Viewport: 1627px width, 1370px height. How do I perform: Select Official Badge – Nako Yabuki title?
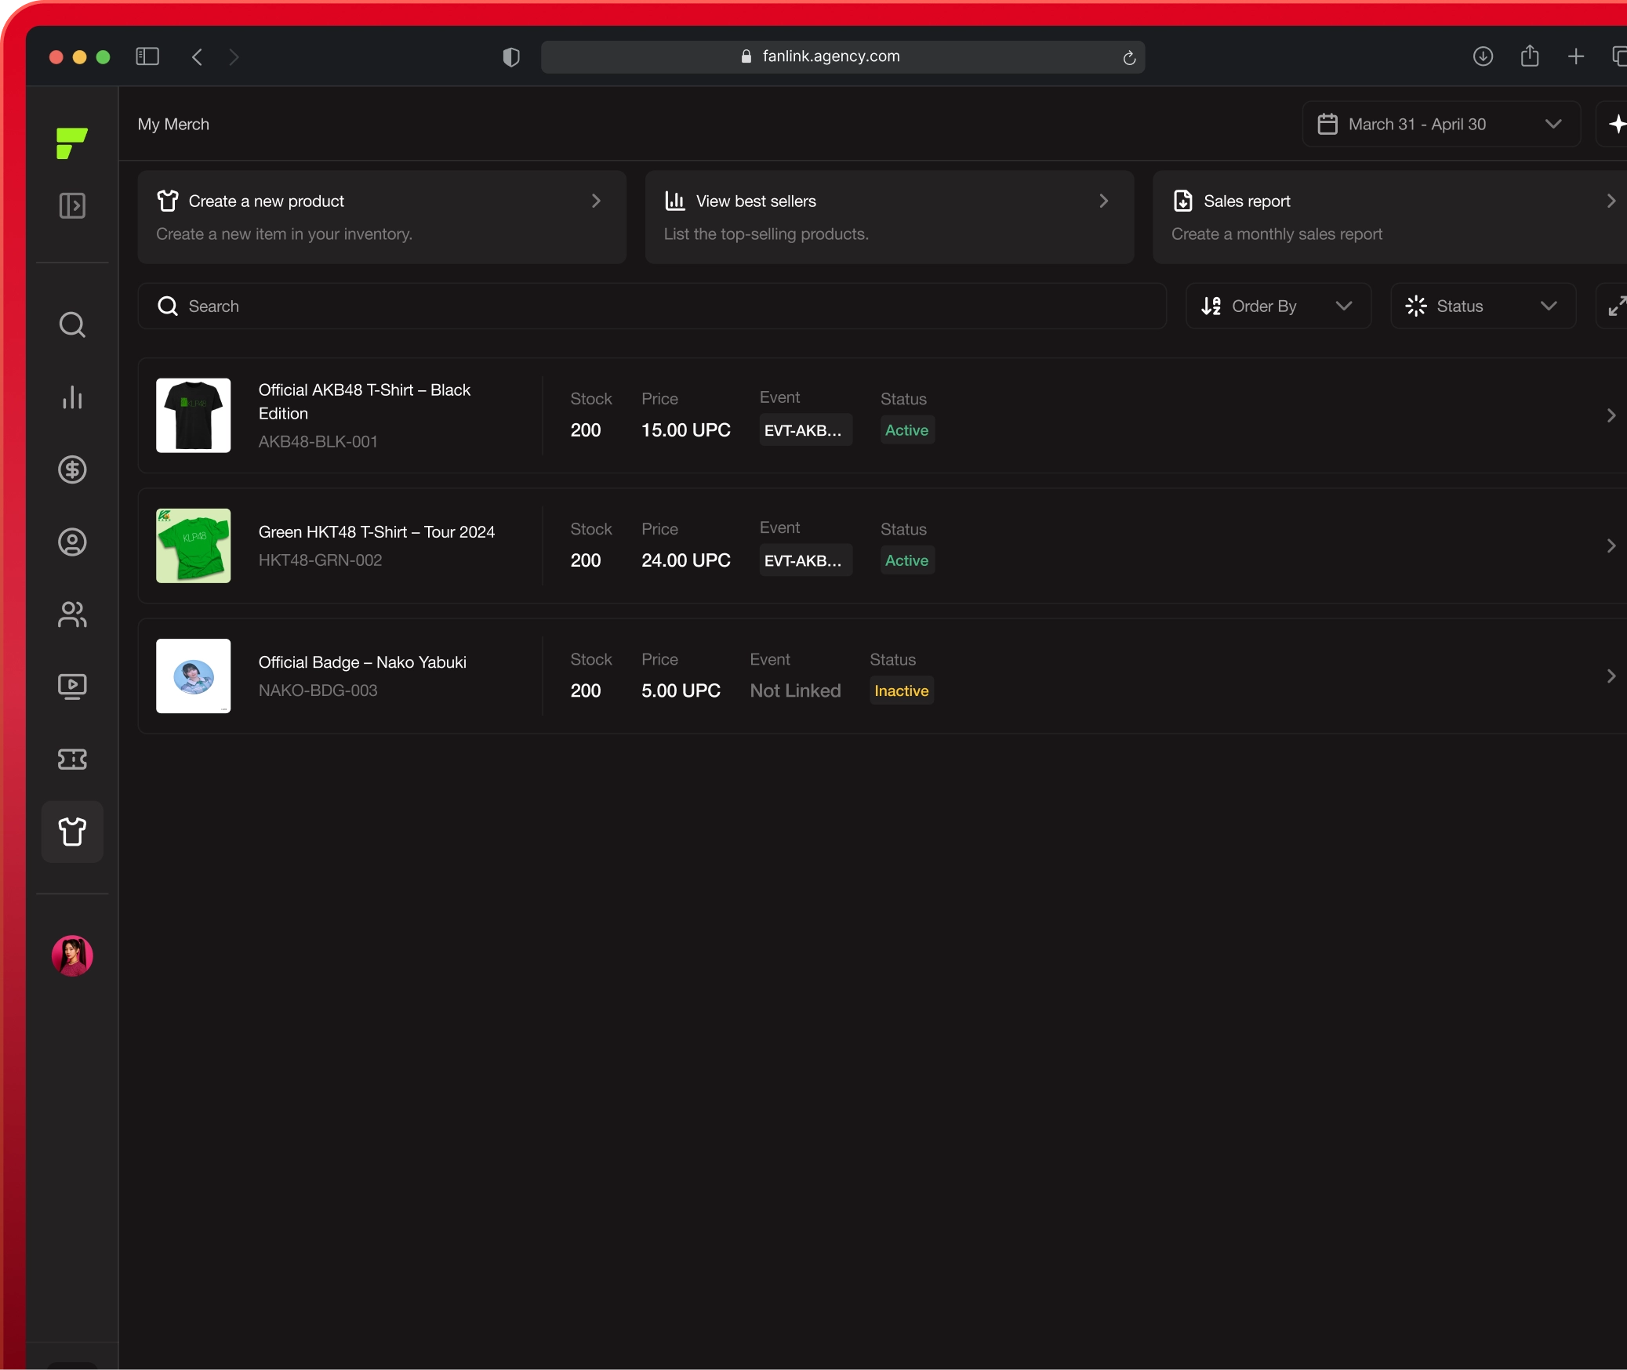click(x=362, y=662)
